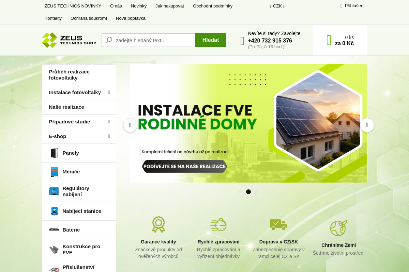The height and width of the screenshot is (272, 409).
Task: Open the Jak nakupovat menu item
Action: click(x=169, y=6)
